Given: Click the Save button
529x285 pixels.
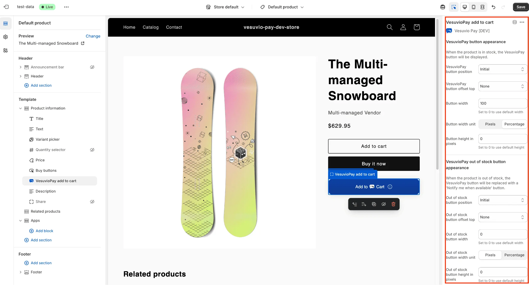Looking at the screenshot, I should pyautogui.click(x=520, y=7).
